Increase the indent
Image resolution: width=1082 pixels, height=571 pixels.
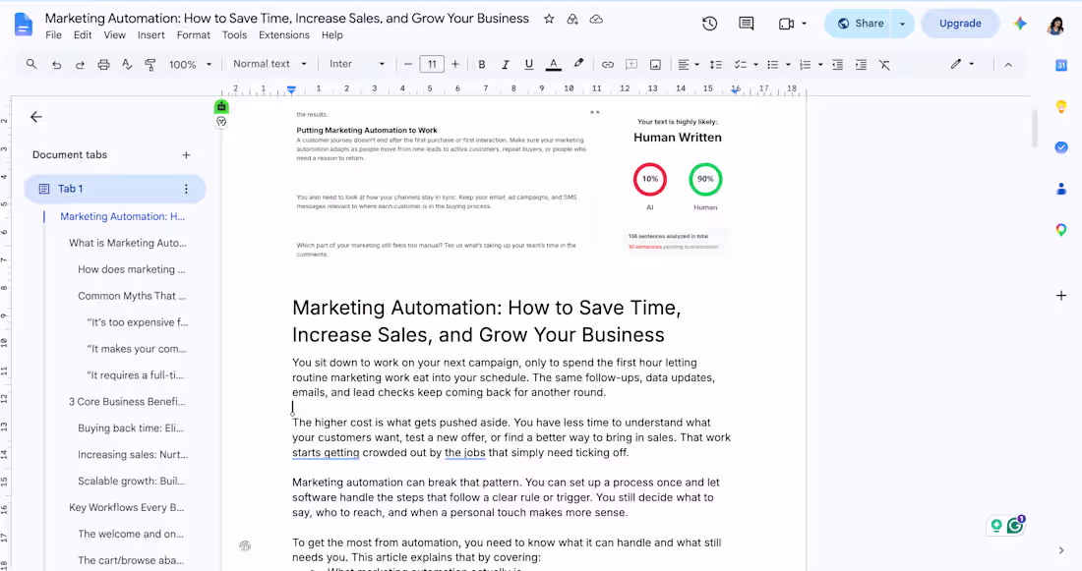pos(862,64)
